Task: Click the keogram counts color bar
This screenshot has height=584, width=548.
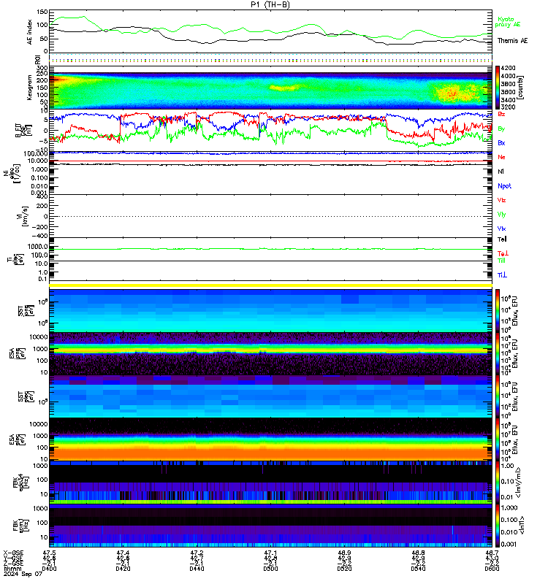Action: pos(498,87)
